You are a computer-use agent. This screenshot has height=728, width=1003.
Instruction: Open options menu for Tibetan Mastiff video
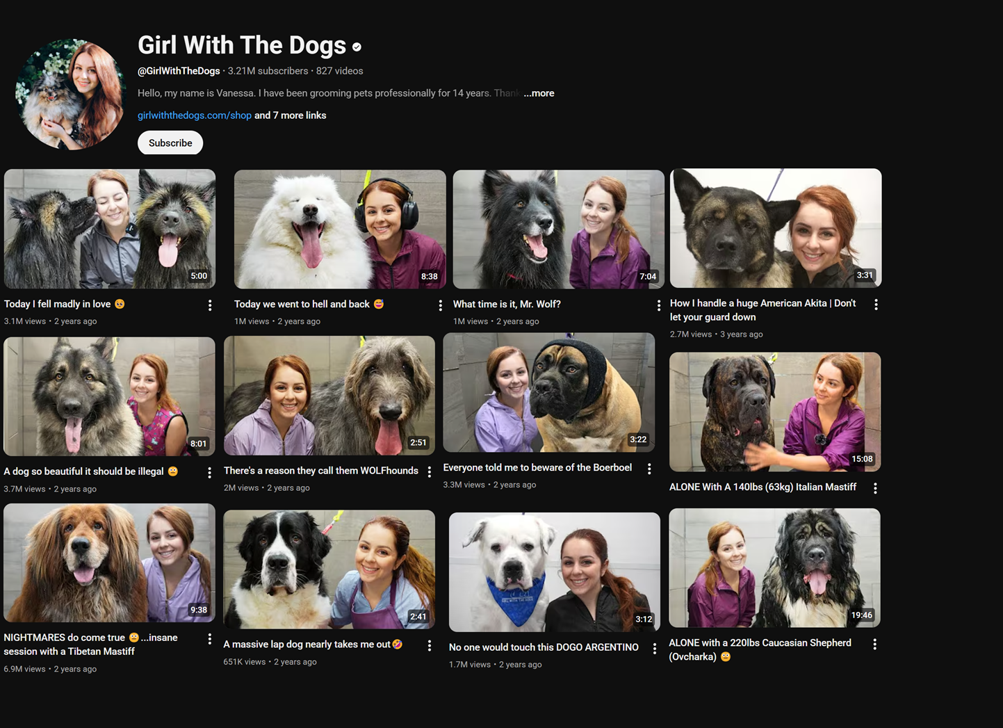pyautogui.click(x=209, y=639)
